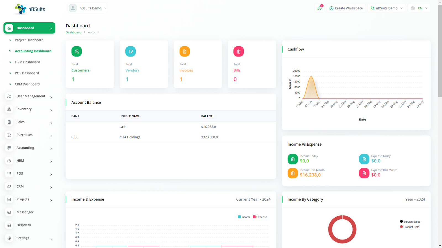The image size is (442, 248).
Task: Click the Bills label in total card
Action: tap(237, 70)
